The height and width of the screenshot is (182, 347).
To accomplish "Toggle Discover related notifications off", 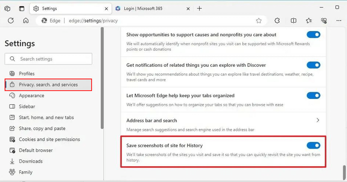I will click(313, 65).
